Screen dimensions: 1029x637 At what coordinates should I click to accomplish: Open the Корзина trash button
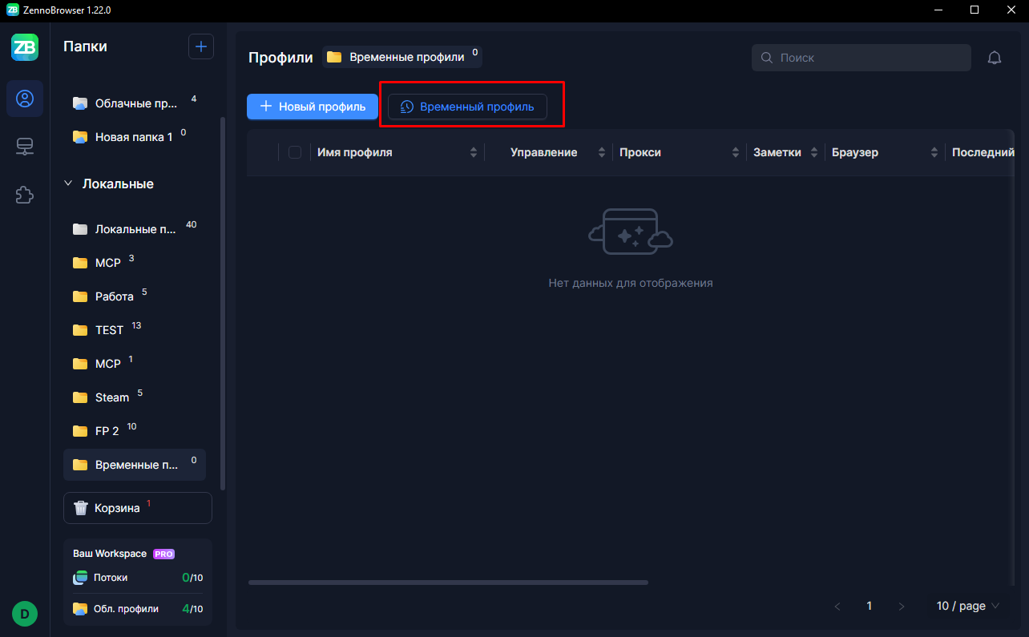(x=138, y=508)
